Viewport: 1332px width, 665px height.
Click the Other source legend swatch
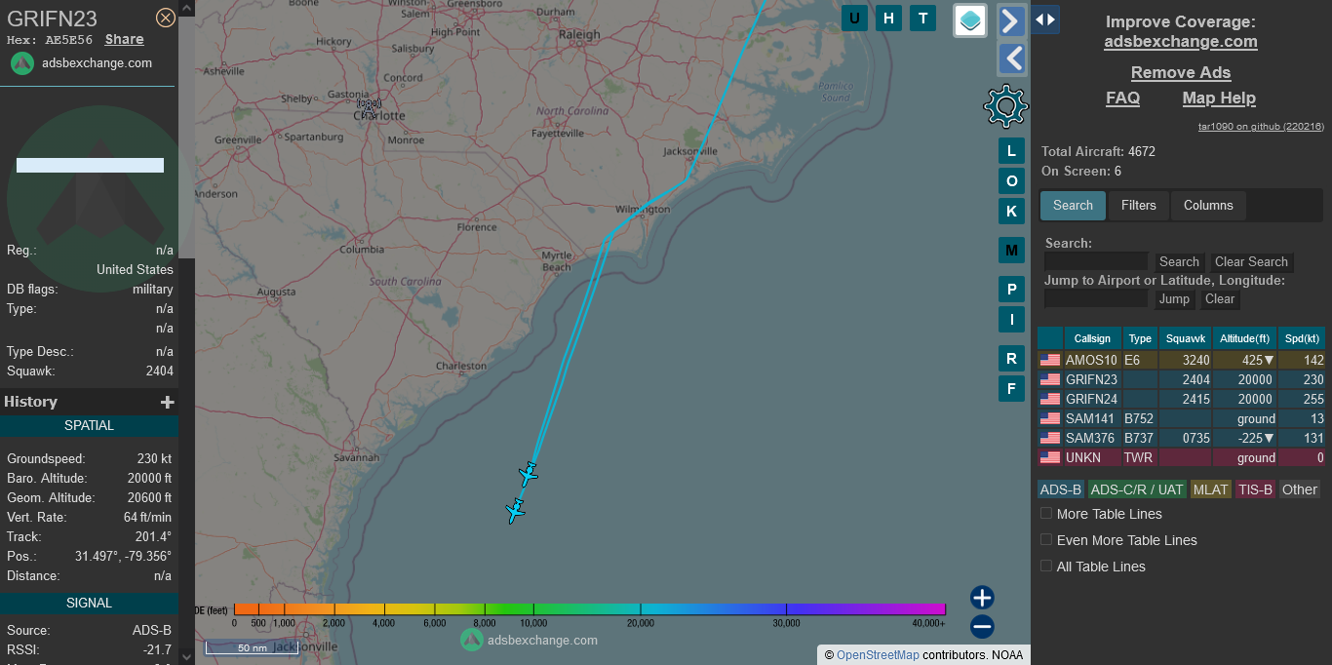coord(1300,489)
